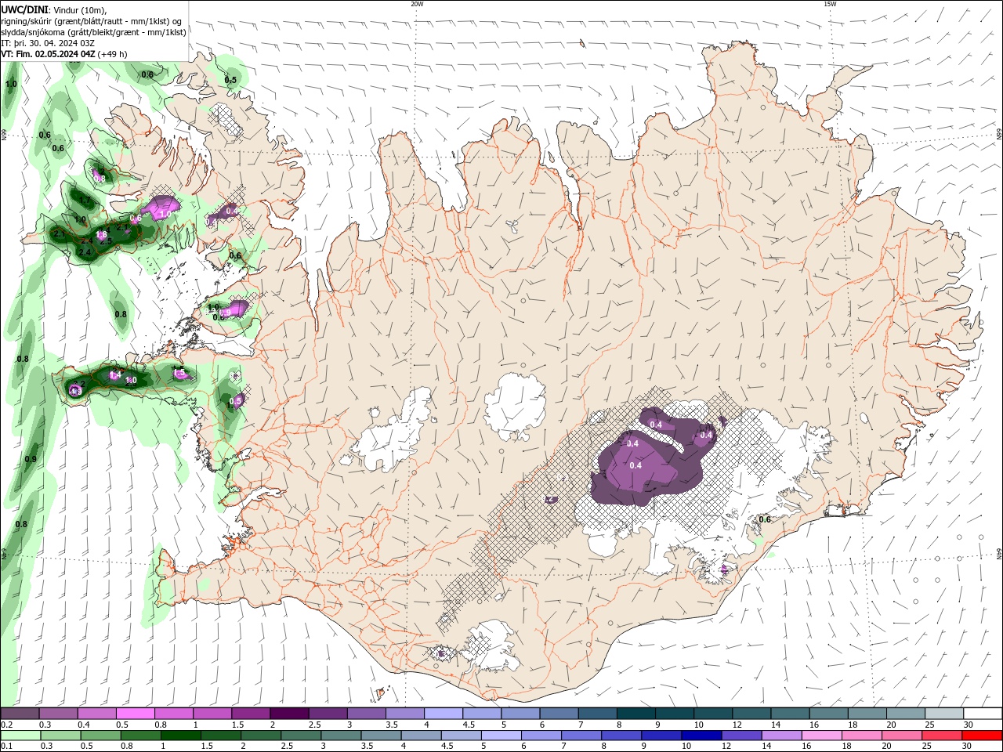
Task: Click the darkest green swatch starting at 1, lower scale
Action: [x=180, y=736]
